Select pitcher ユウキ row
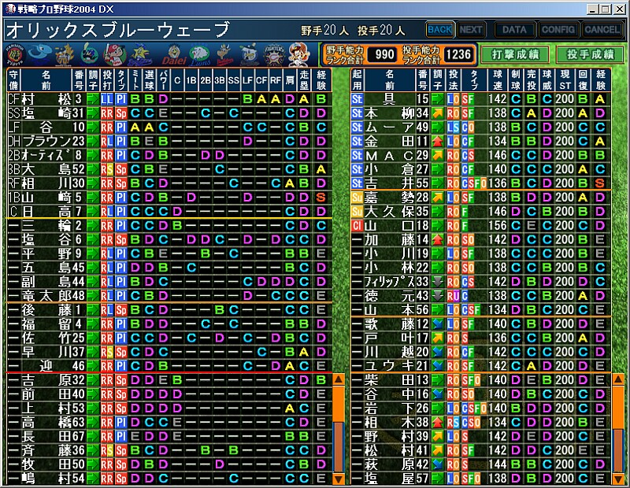 [480, 366]
